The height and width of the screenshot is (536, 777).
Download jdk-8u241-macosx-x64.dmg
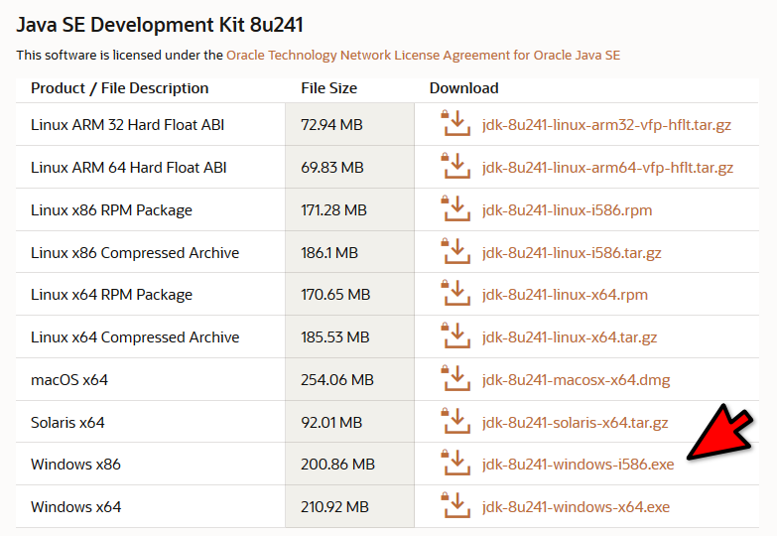pos(576,380)
